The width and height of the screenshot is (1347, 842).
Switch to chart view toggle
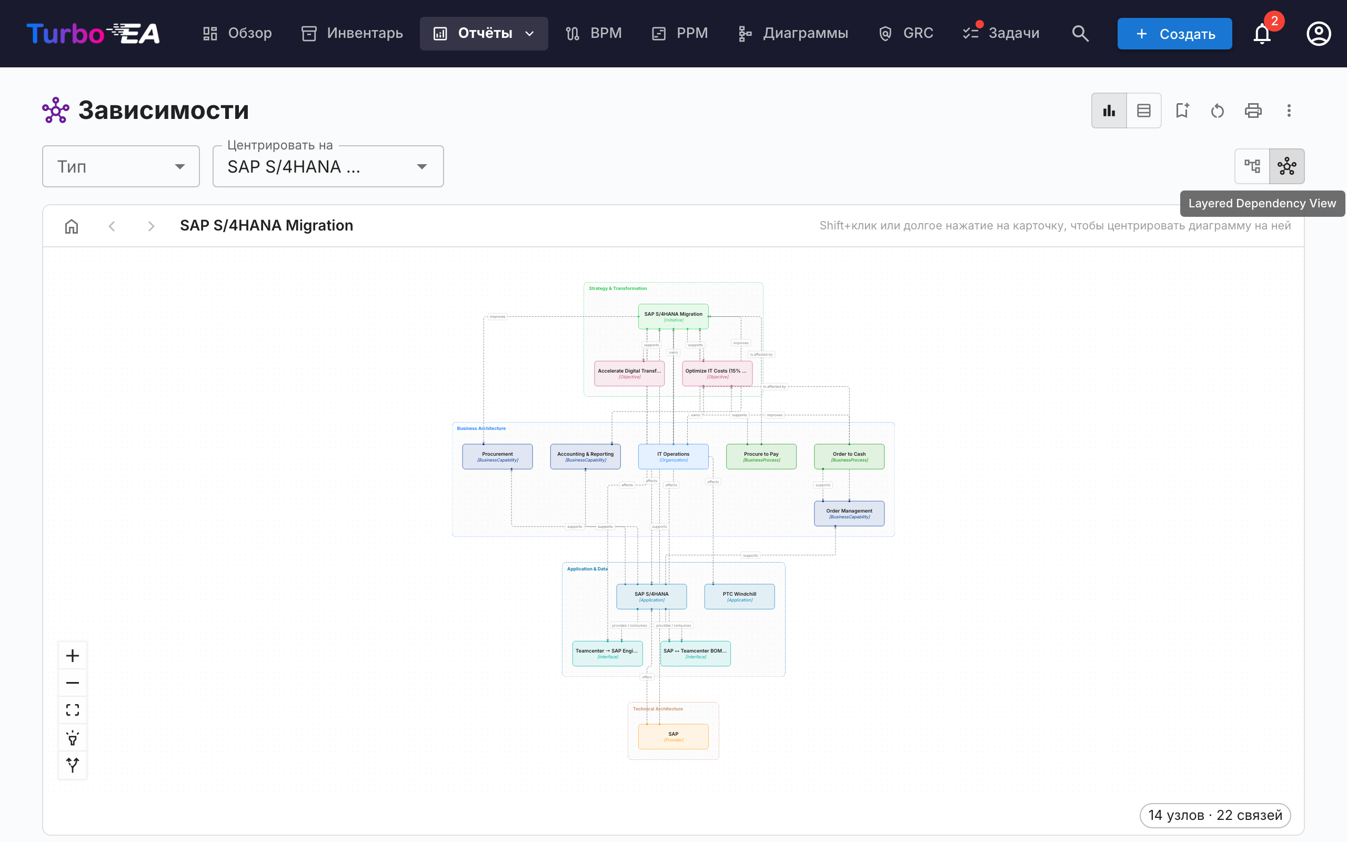[x=1109, y=111]
